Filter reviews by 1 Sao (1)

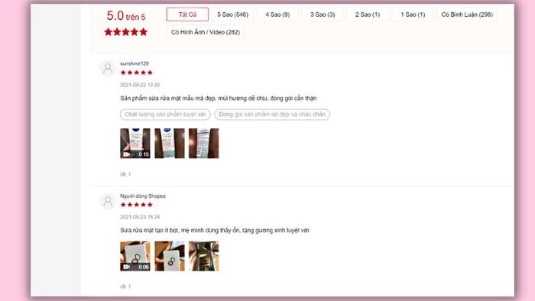coord(413,15)
